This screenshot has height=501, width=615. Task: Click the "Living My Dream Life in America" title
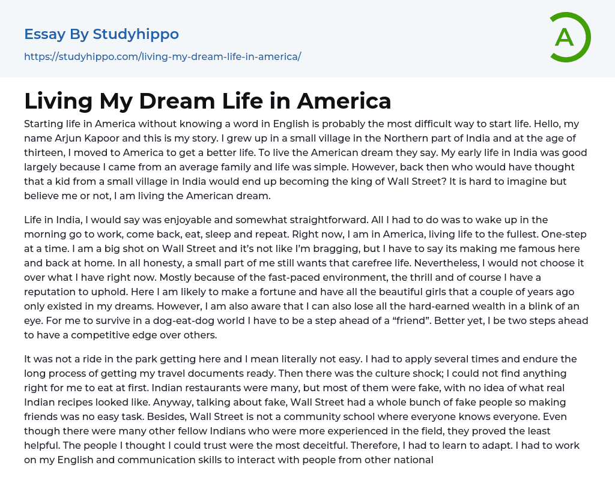tap(208, 101)
